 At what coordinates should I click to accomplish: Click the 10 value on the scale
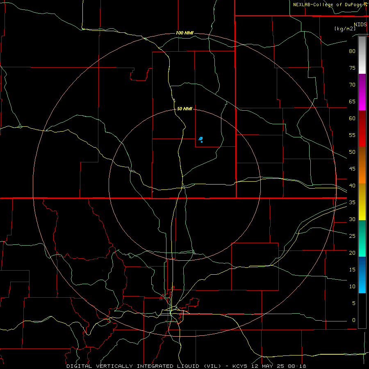click(x=352, y=287)
